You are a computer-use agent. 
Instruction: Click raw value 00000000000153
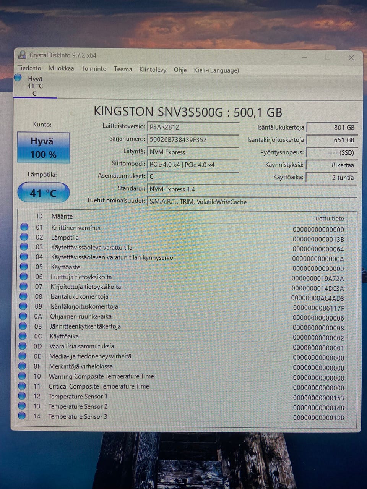pos(318,398)
